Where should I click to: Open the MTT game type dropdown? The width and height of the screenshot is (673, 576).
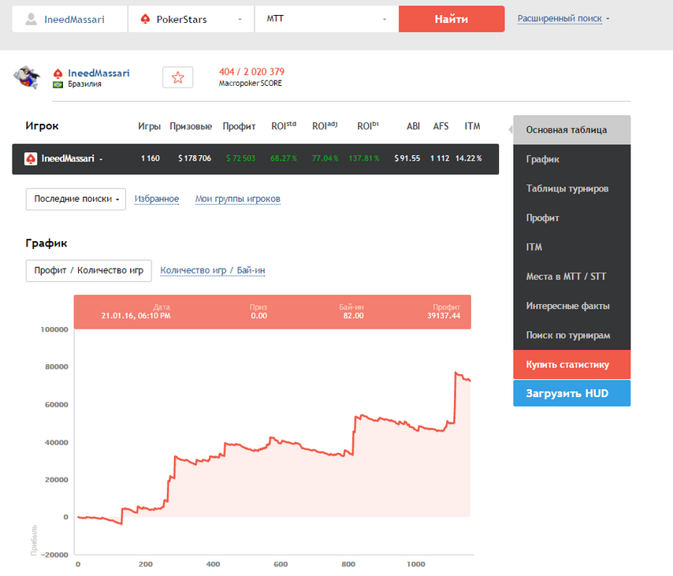tap(326, 19)
